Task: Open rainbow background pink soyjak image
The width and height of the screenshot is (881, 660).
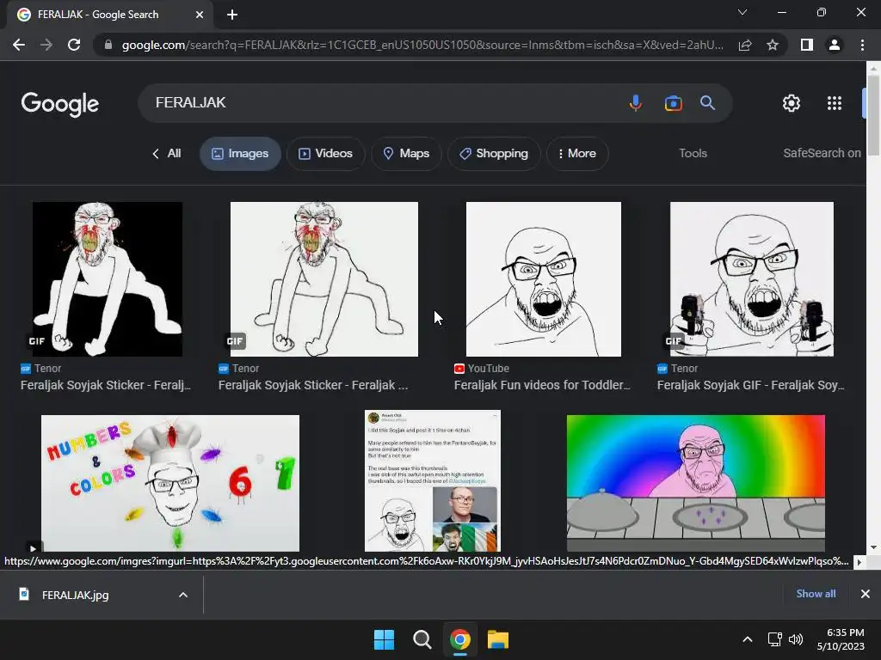Action: tap(695, 483)
